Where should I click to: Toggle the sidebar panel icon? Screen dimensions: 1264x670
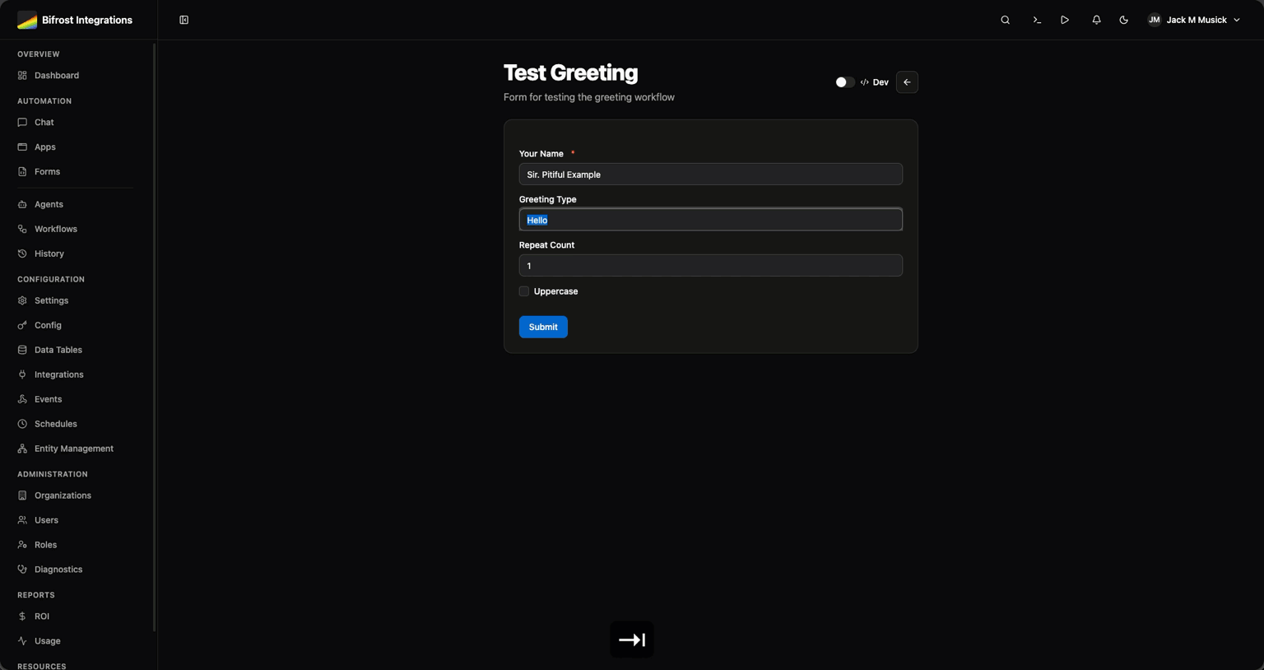click(x=184, y=19)
